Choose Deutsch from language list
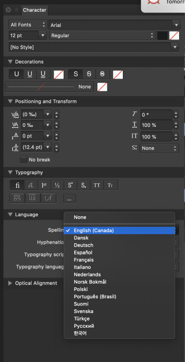This screenshot has width=185, height=362. point(119,245)
